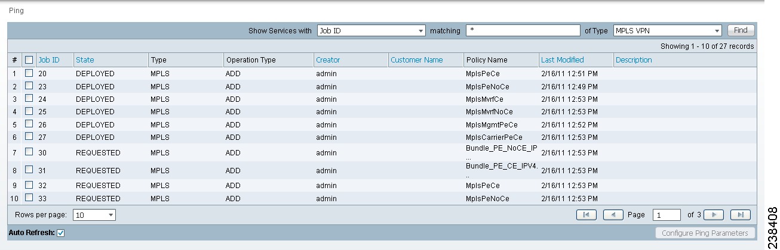Click the Find button
The height and width of the screenshot is (250, 780).
point(741,30)
